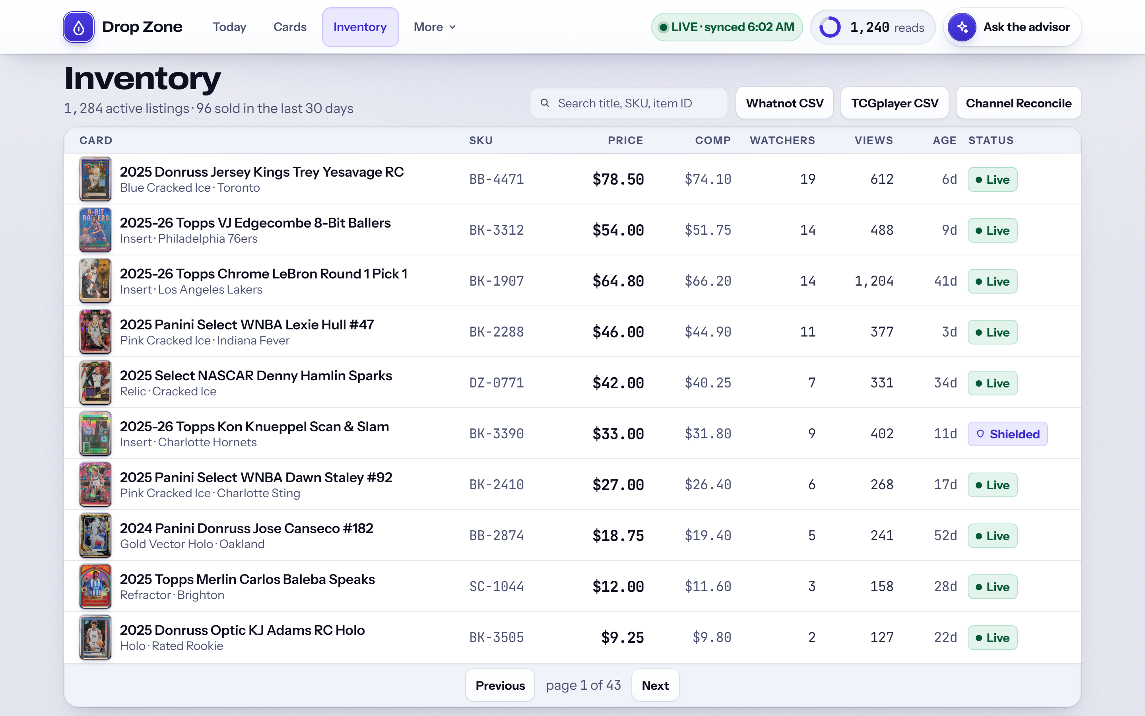The width and height of the screenshot is (1145, 716).
Task: Click SKU SC-1044
Action: 496,586
